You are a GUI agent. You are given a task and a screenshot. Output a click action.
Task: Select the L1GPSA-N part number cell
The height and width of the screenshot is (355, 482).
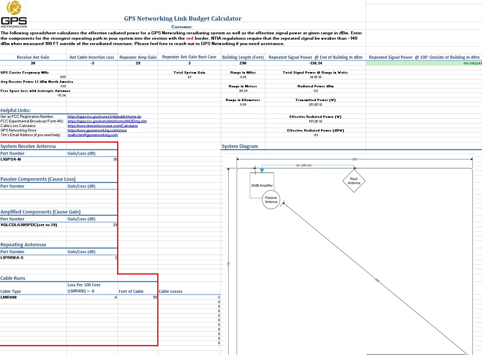pos(33,159)
